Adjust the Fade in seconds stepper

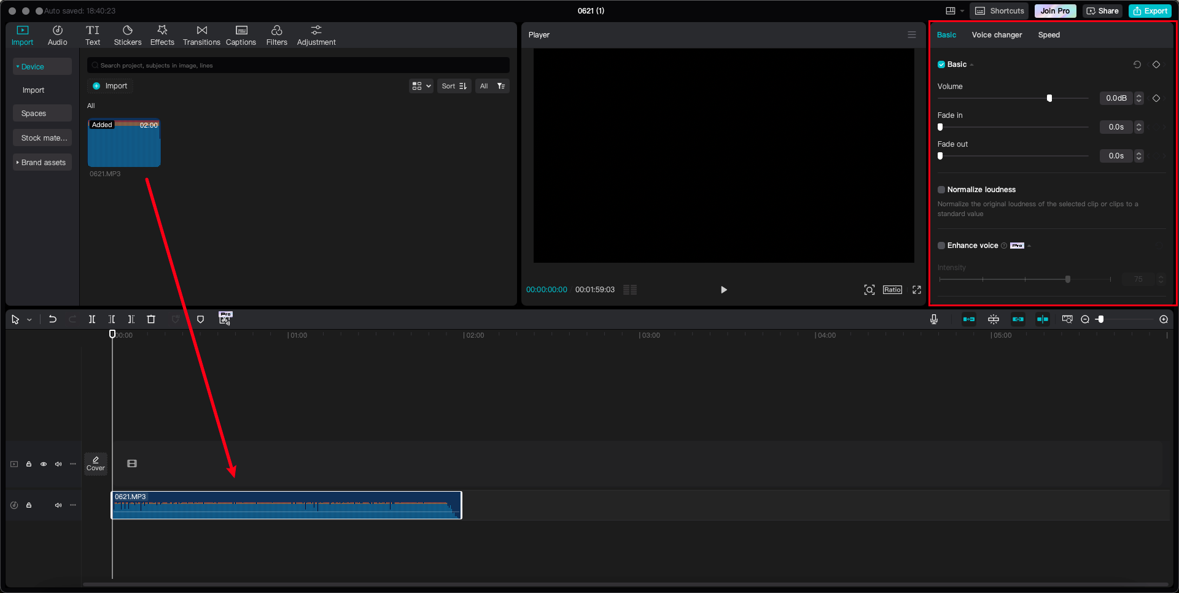1139,127
